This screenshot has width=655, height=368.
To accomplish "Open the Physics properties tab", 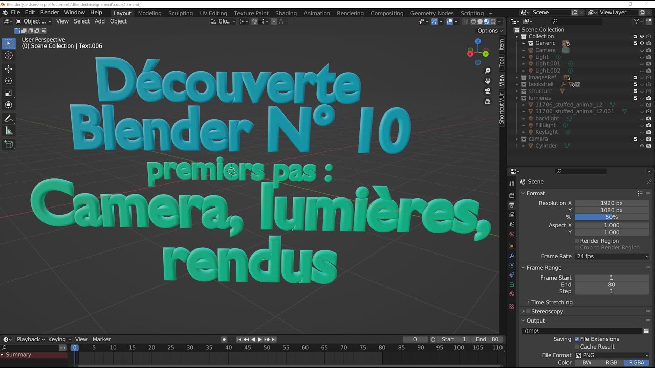I will pos(512,265).
